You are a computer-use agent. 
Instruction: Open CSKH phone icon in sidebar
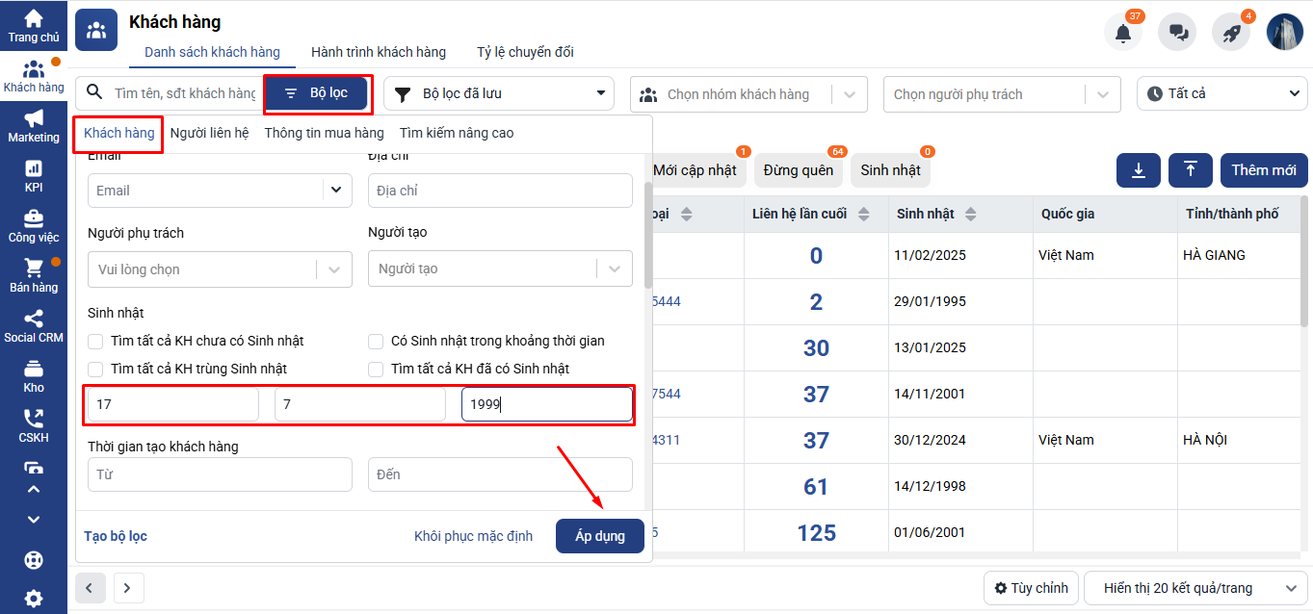pyautogui.click(x=34, y=425)
